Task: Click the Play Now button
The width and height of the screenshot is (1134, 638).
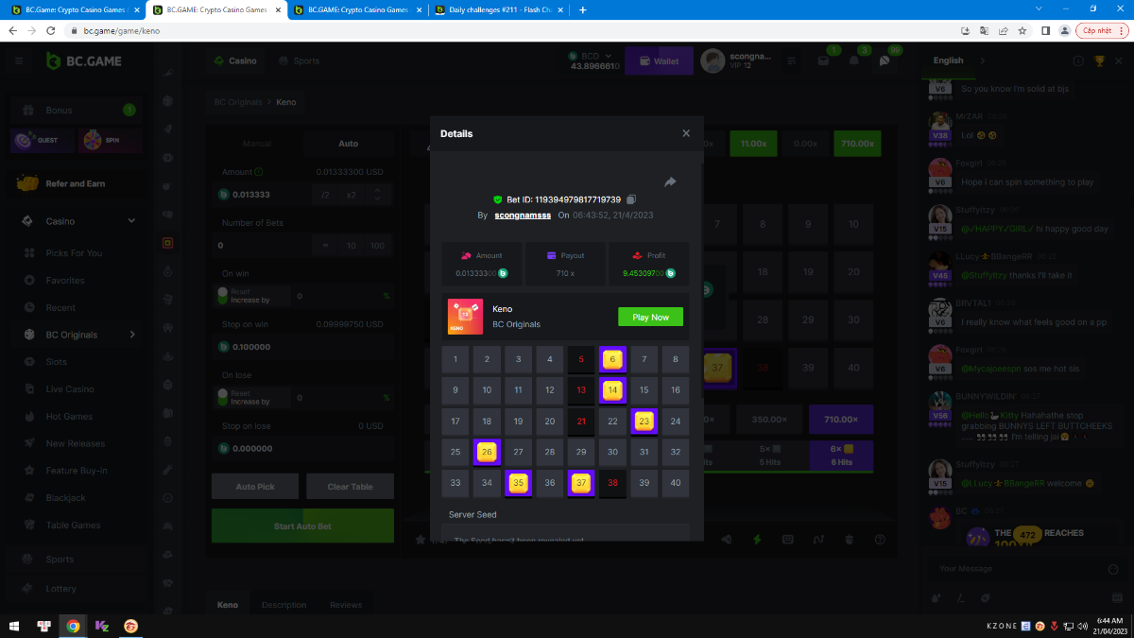Action: 650,318
